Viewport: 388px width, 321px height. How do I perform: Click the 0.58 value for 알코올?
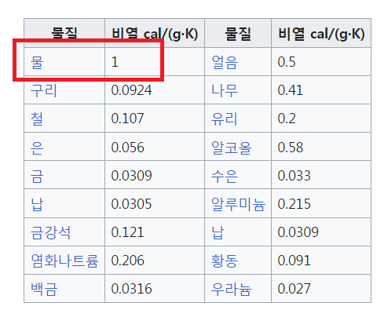291,148
